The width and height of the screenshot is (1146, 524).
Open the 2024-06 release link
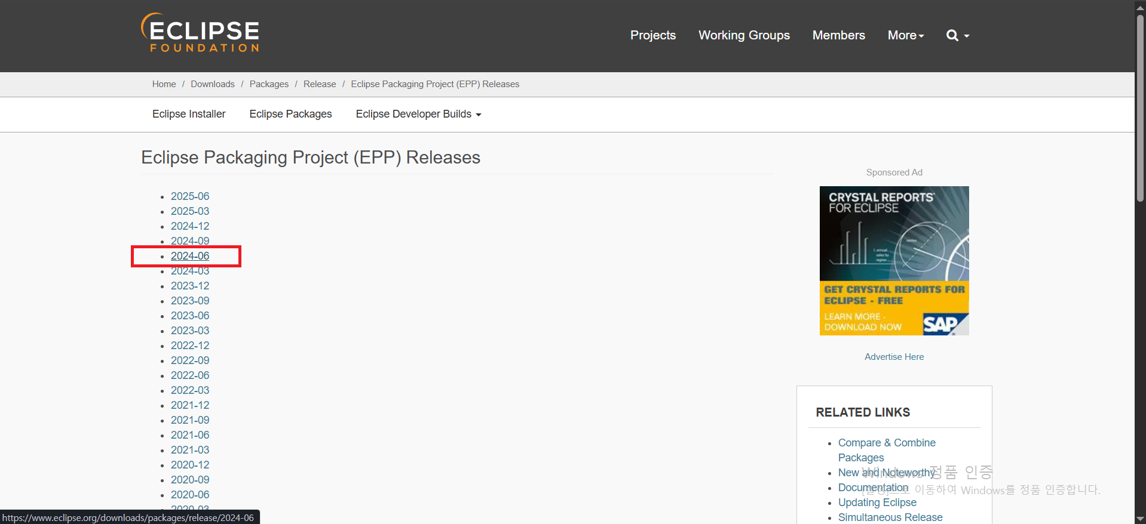[x=190, y=256]
